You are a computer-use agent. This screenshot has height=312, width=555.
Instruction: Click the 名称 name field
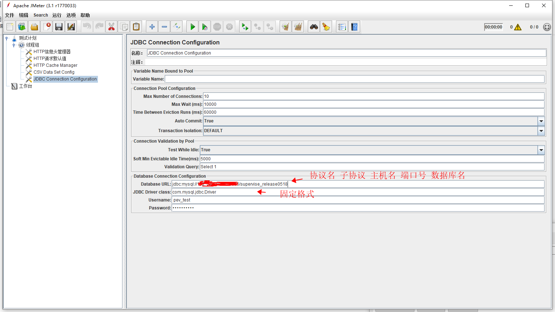click(x=347, y=53)
